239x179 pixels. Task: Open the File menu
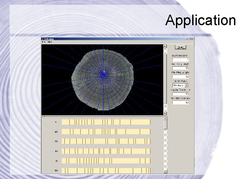click(43, 42)
